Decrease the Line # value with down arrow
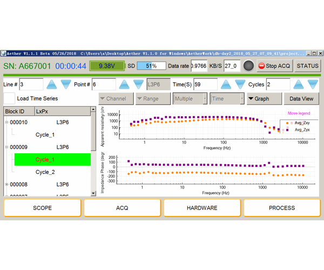 tap(66, 84)
